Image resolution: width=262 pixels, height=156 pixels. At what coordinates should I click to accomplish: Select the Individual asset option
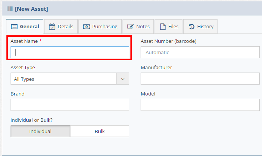40,131
